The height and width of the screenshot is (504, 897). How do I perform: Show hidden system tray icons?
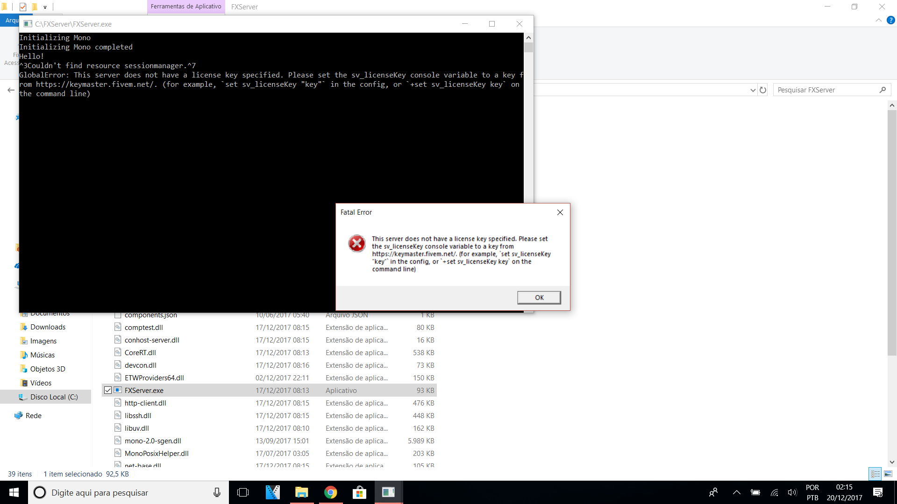point(737,492)
